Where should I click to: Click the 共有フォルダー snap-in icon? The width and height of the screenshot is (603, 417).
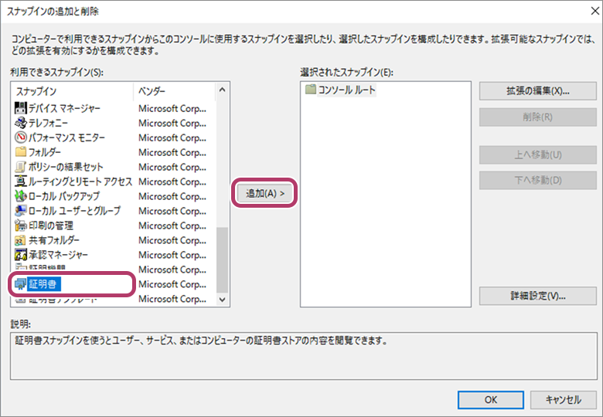[20, 240]
